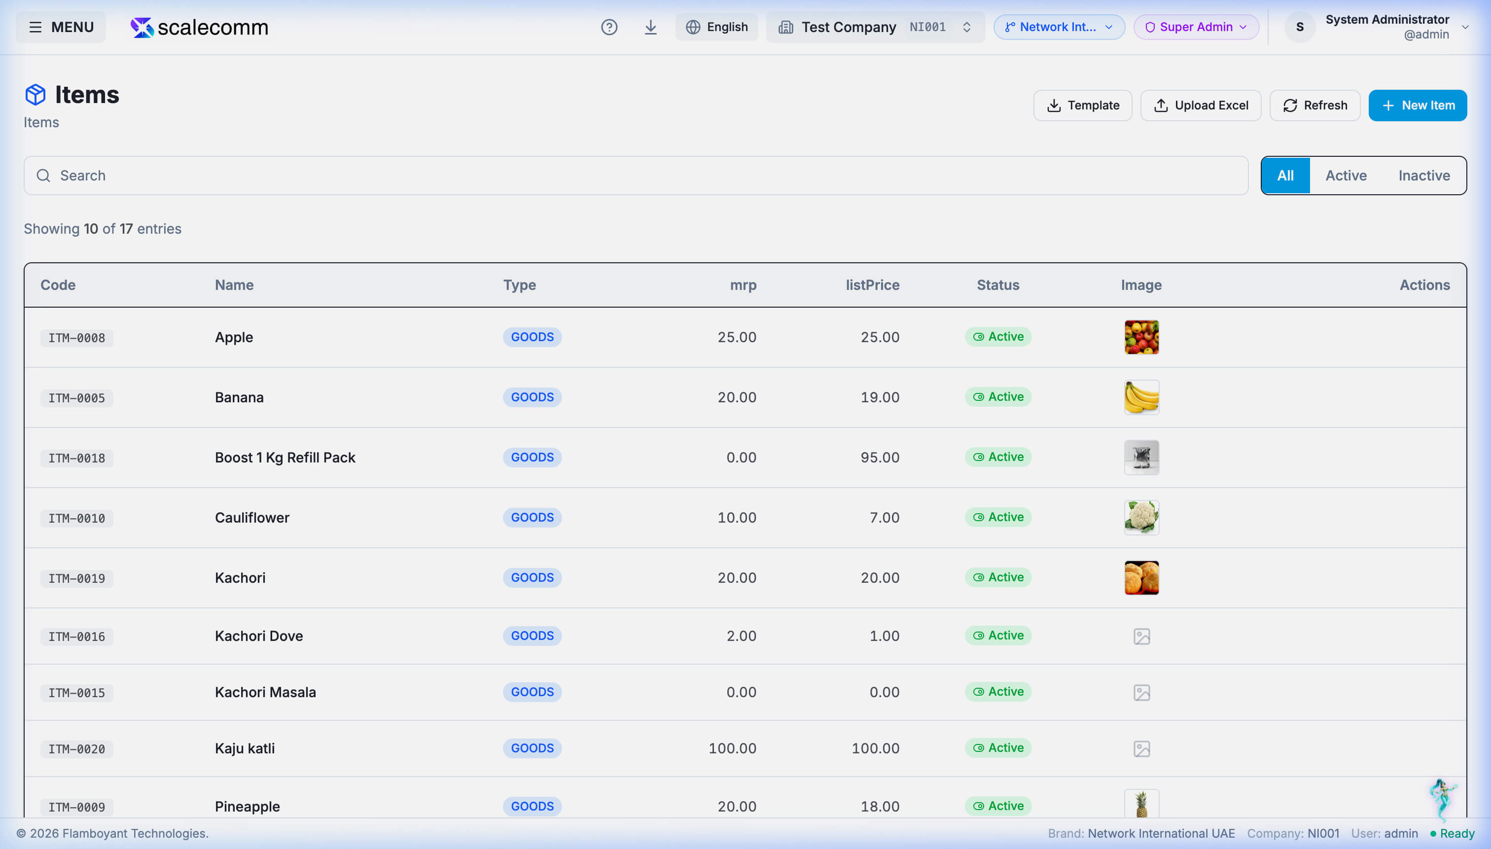
Task: Sort by the Code column header
Action: coord(58,285)
